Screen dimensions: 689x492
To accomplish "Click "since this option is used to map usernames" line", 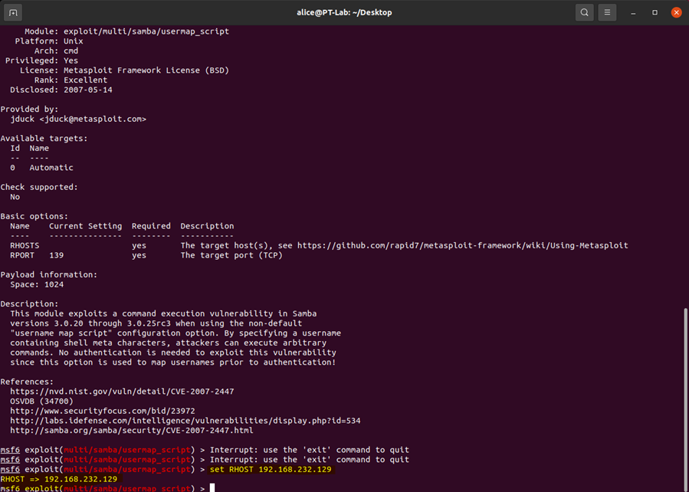I will pyautogui.click(x=173, y=362).
